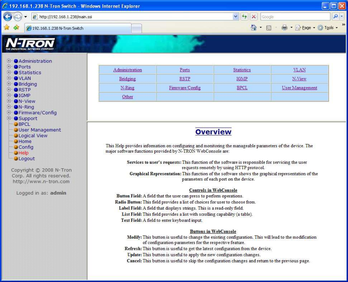This screenshot has height=282, width=348.
Task: Show more toolbar commands chevron
Action: pos(344,25)
